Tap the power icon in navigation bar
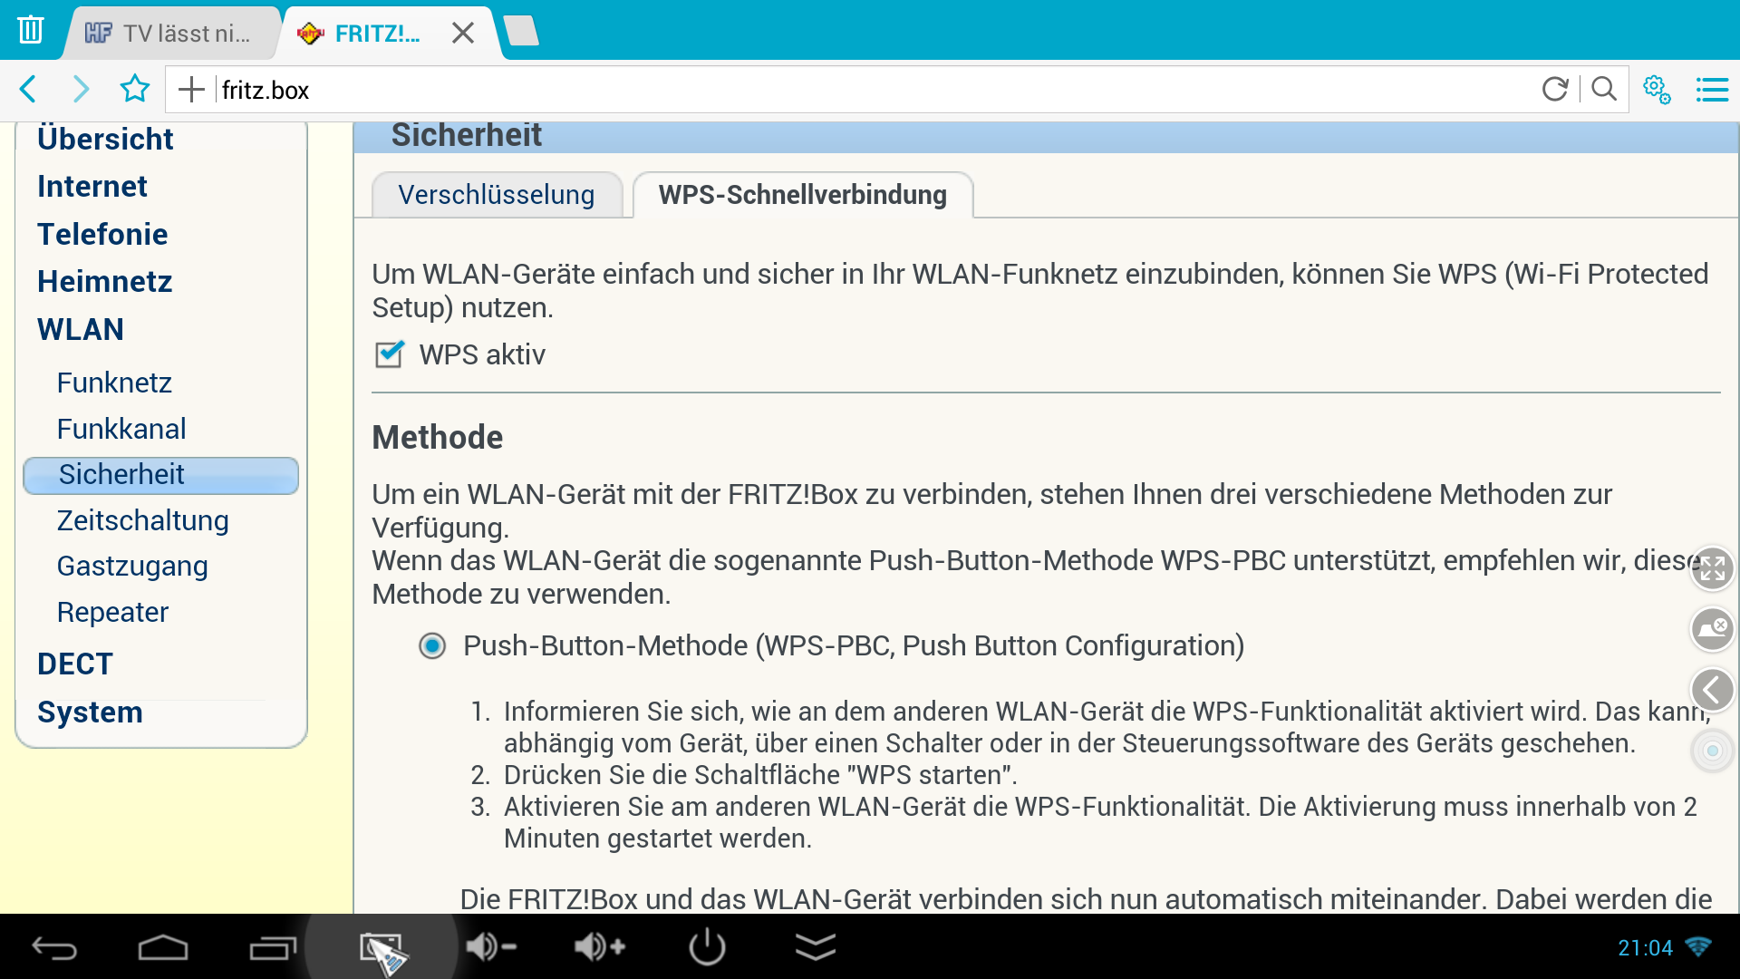 point(707,947)
